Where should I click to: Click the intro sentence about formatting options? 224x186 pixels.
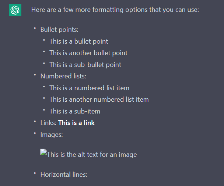(x=115, y=10)
